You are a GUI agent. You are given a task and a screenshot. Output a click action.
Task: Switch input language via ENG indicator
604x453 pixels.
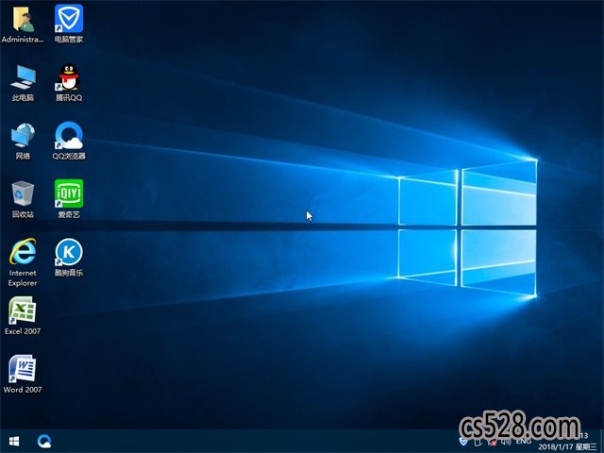[524, 442]
